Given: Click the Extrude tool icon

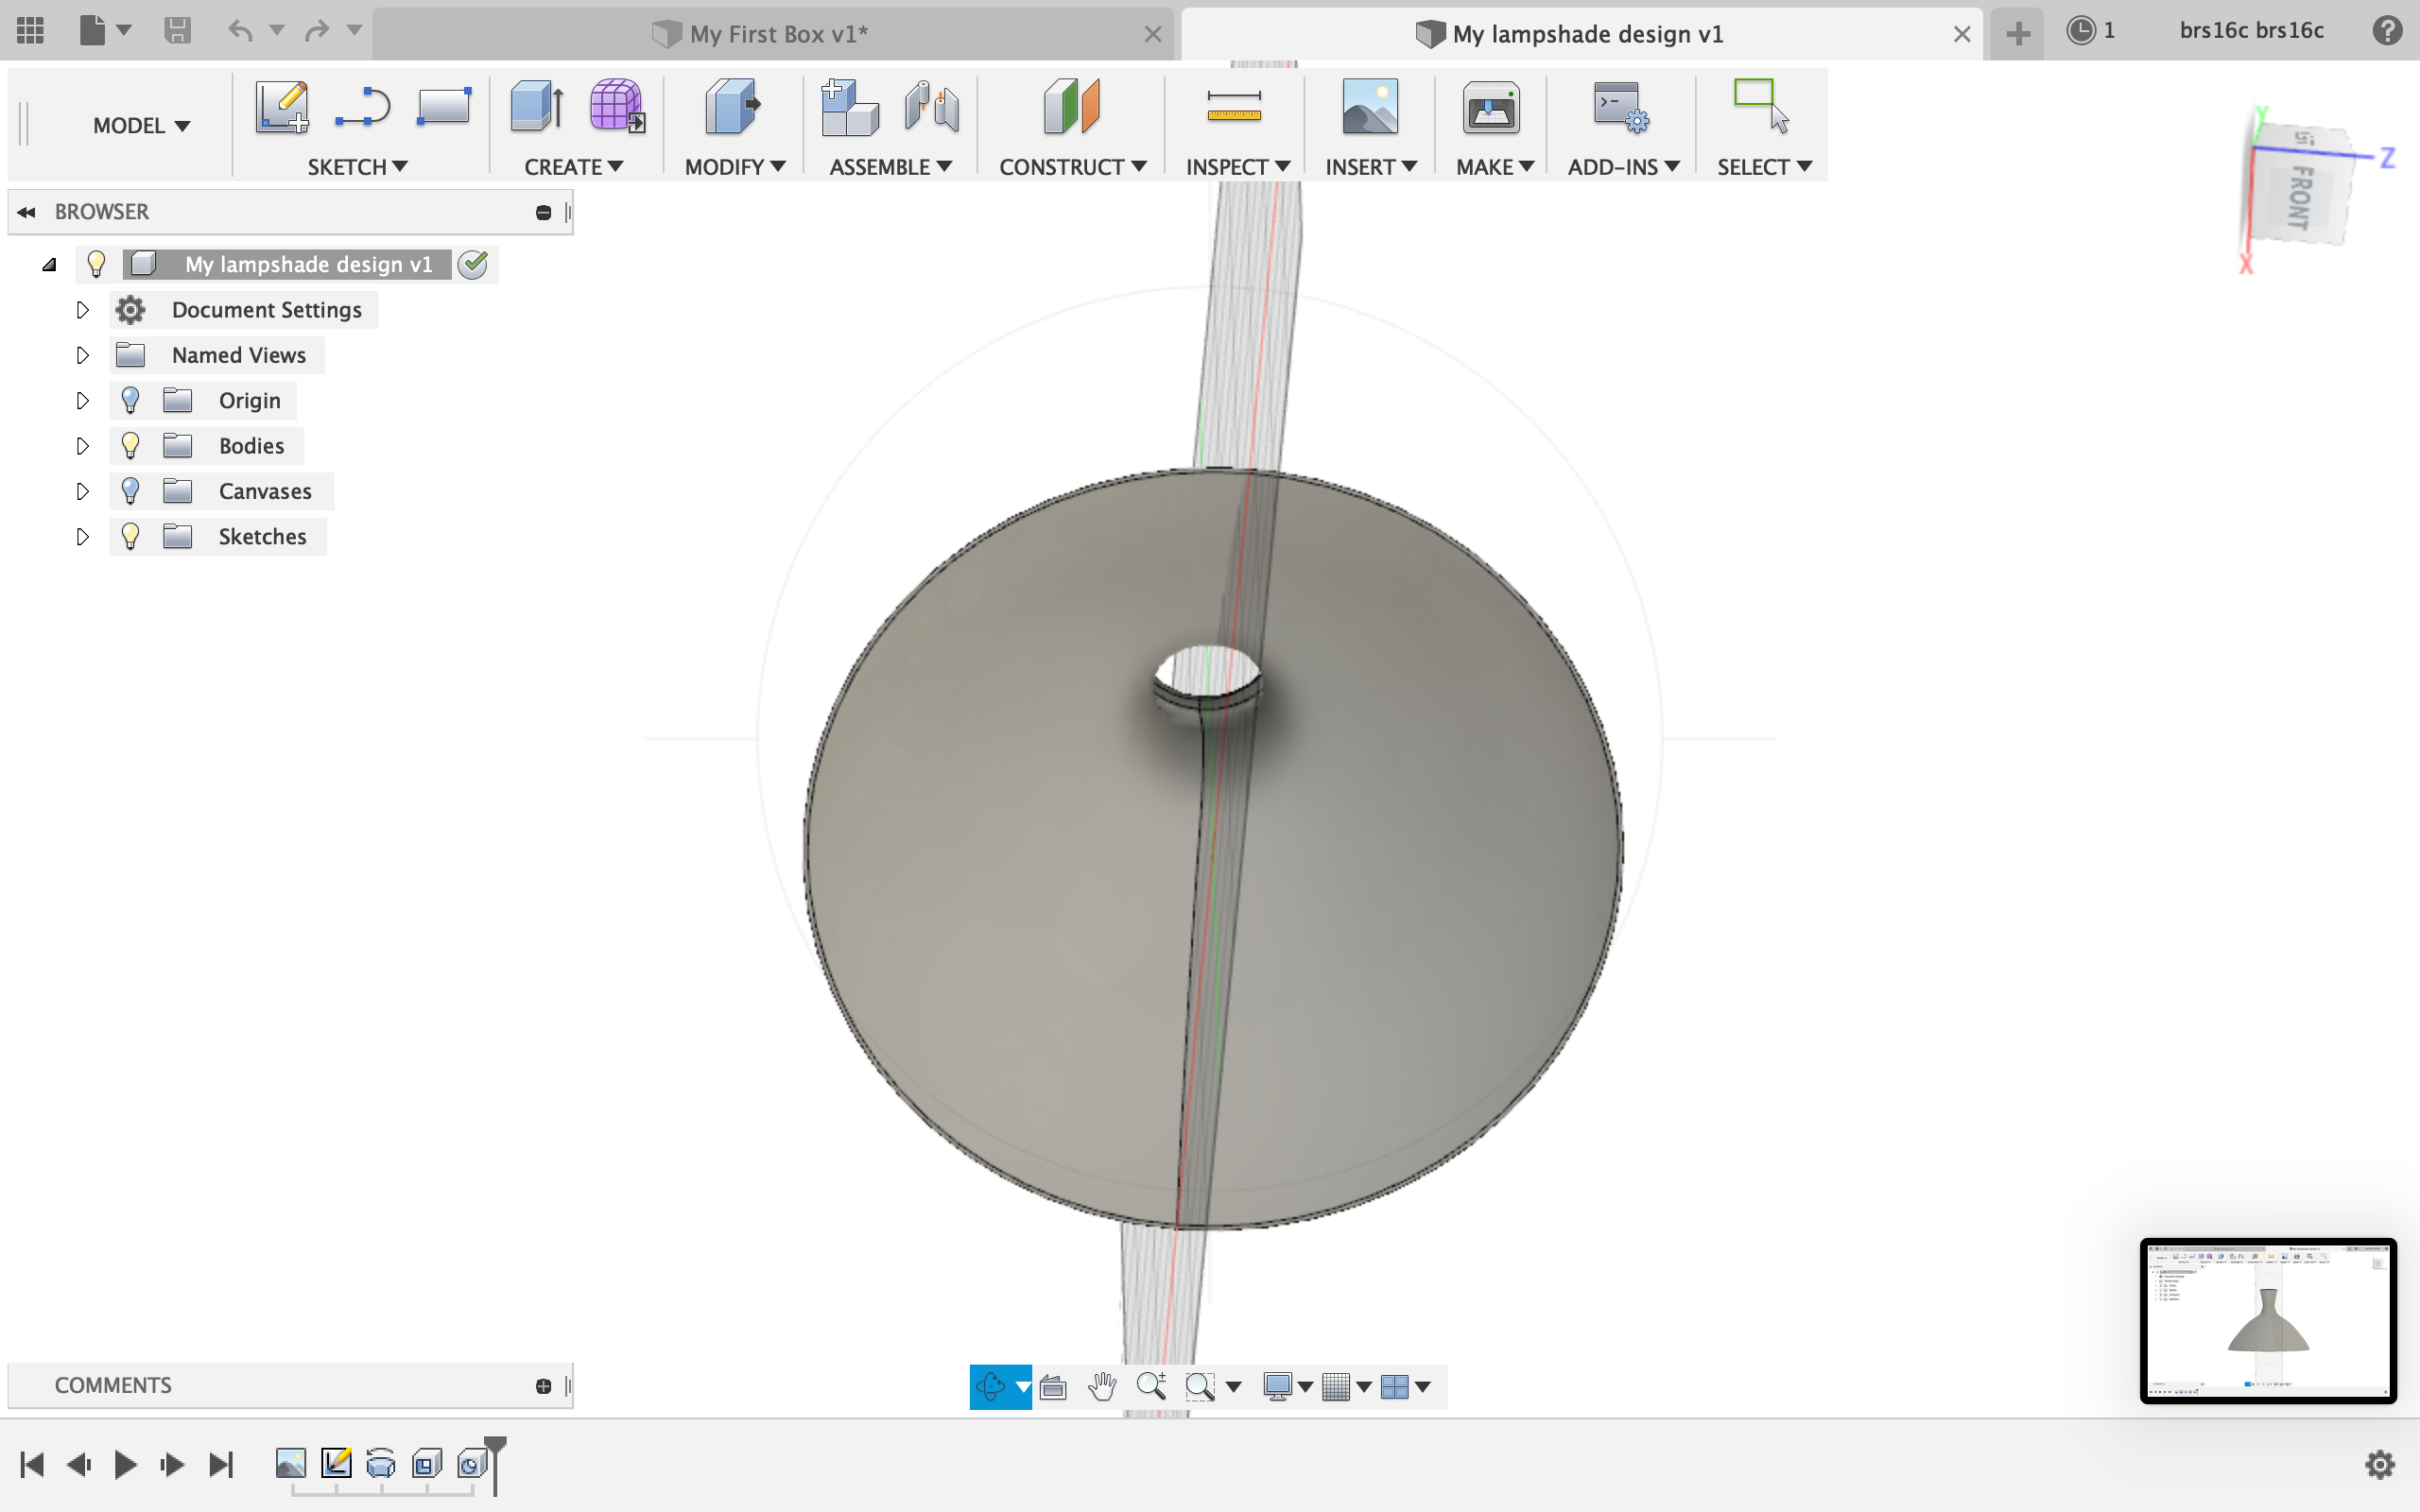Looking at the screenshot, I should tap(536, 106).
